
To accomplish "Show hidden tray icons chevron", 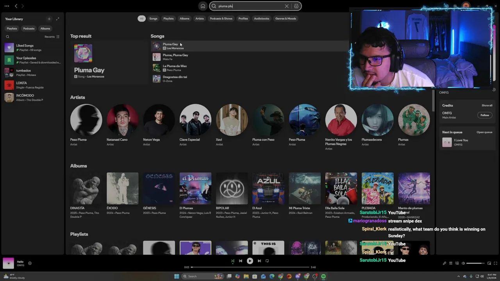I will tap(459, 276).
